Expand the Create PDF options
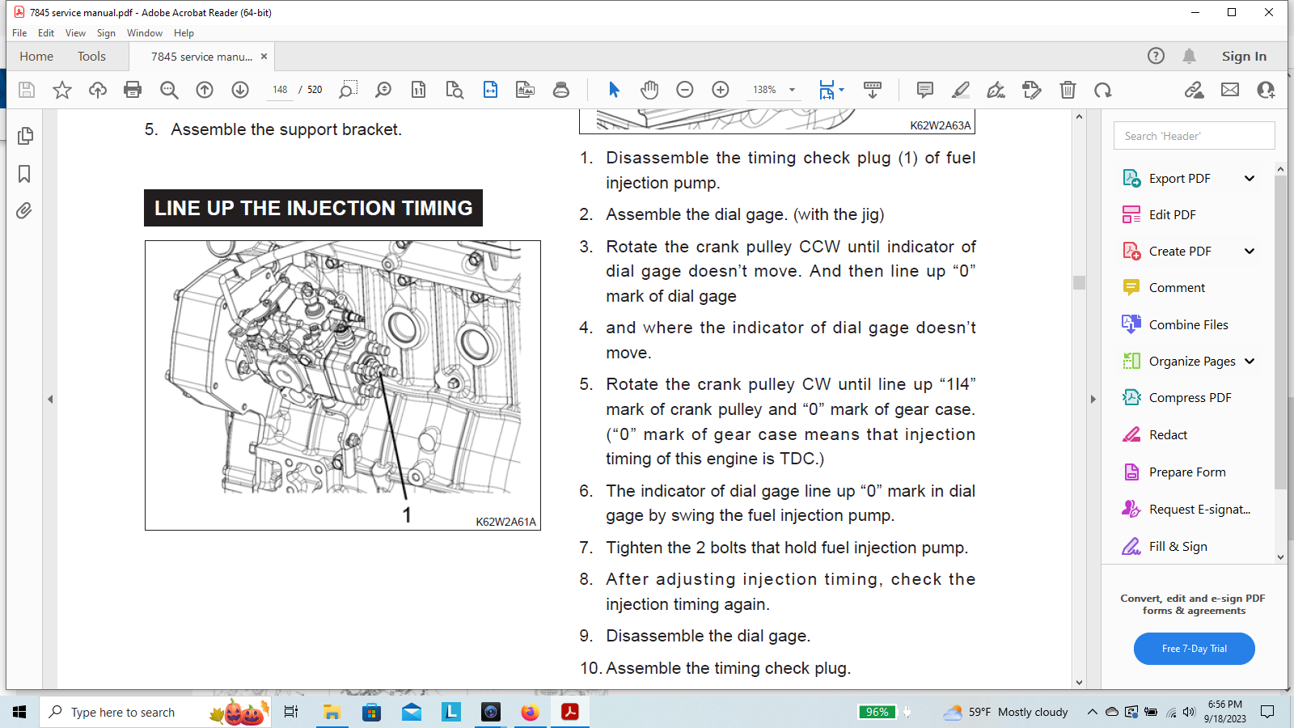This screenshot has height=728, width=1294. pos(1250,252)
